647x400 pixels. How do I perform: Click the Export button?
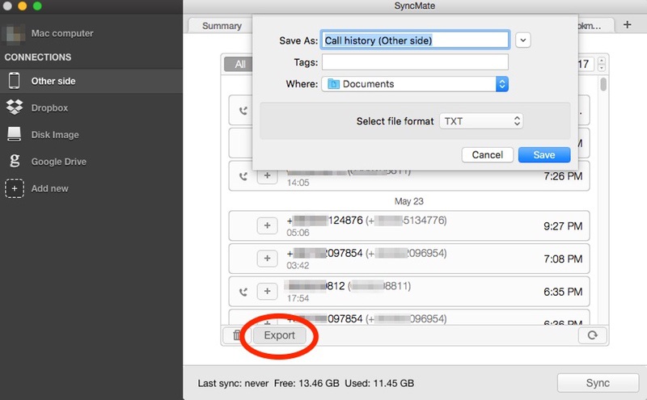pyautogui.click(x=279, y=335)
